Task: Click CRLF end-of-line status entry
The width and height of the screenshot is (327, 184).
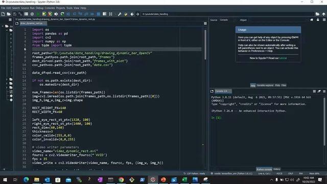Action: point(291,174)
